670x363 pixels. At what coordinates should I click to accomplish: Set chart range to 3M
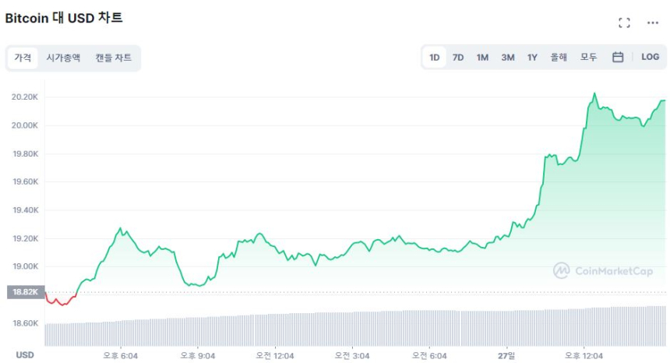pos(507,57)
